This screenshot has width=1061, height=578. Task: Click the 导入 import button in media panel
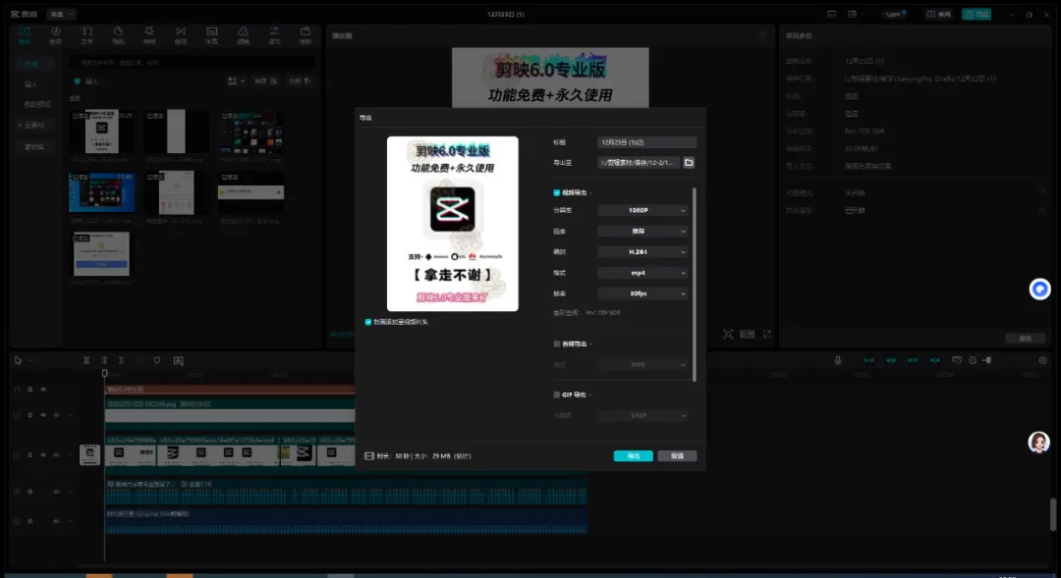click(86, 81)
